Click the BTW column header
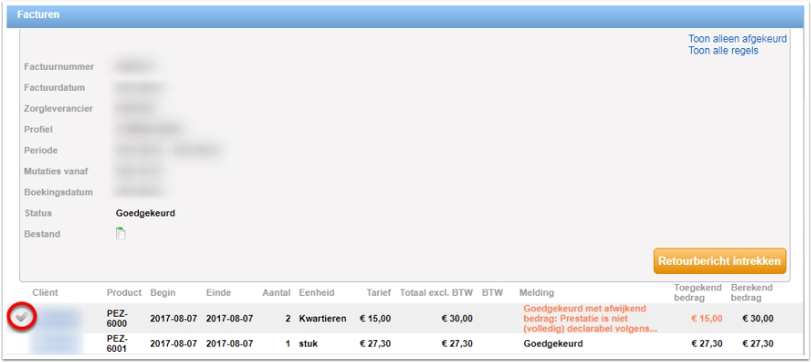This screenshot has height=362, width=811. tap(492, 293)
